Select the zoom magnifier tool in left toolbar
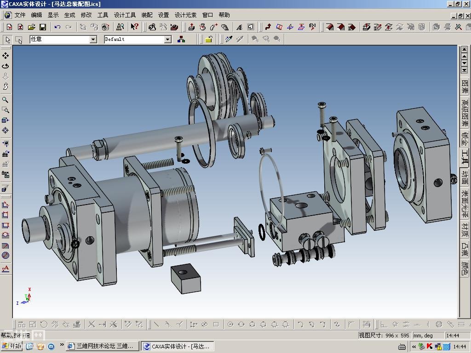471x353 pixels. pyautogui.click(x=6, y=100)
